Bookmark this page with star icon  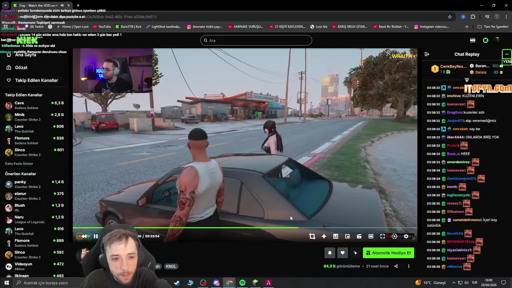coord(450,17)
